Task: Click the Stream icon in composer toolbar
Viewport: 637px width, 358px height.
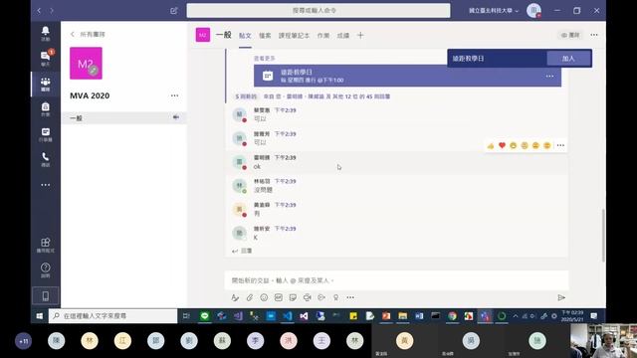Action: tap(321, 297)
